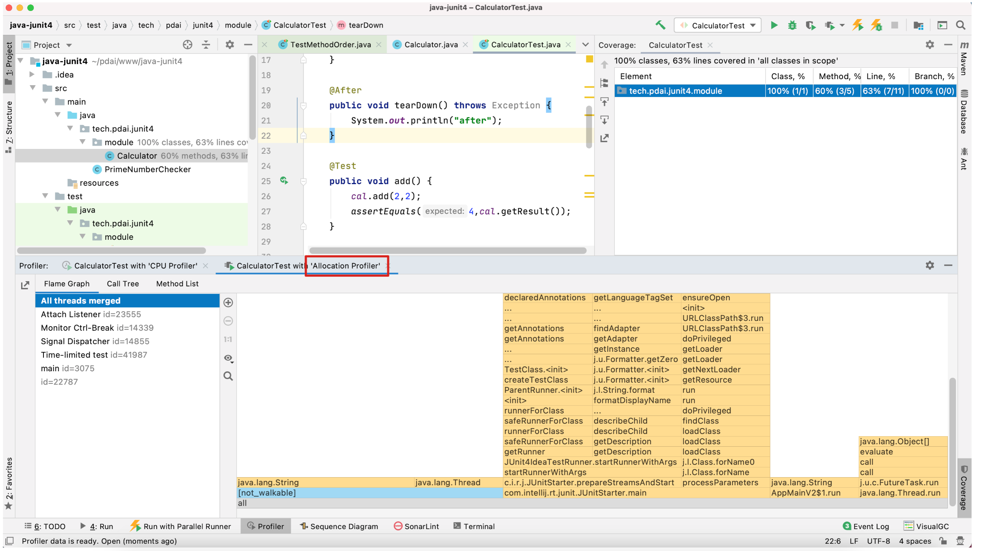Click the Run button to execute tests

pyautogui.click(x=776, y=26)
